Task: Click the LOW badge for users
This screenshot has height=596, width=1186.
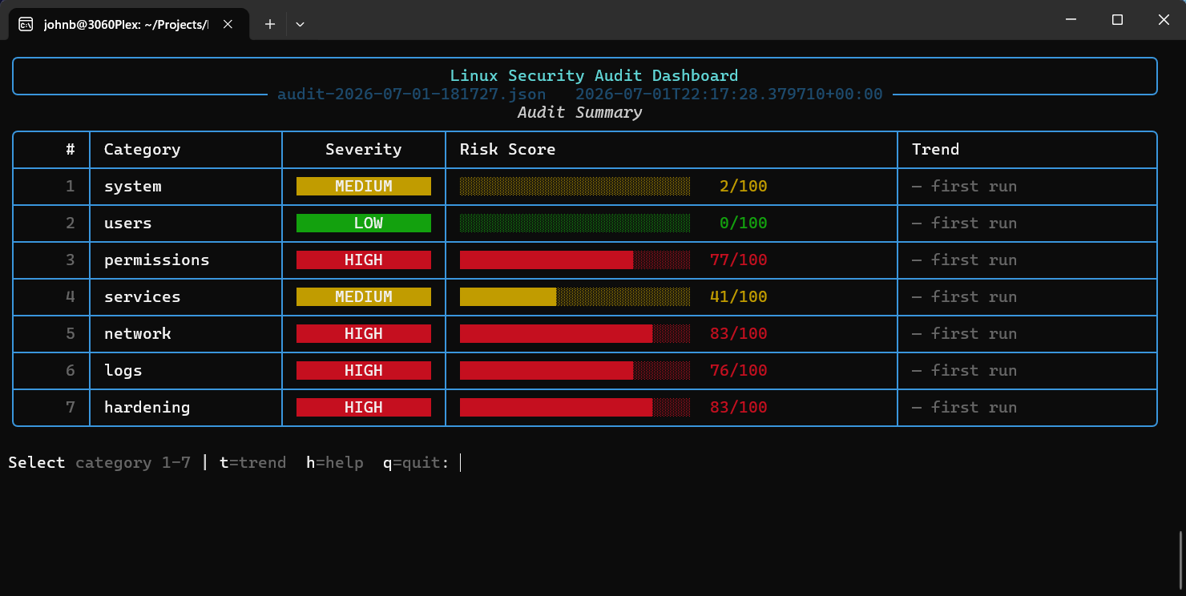Action: point(364,223)
